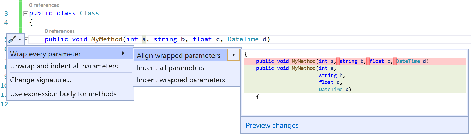Click line number 3 in the gutter
This screenshot has width=471, height=135.
click(x=6, y=13)
